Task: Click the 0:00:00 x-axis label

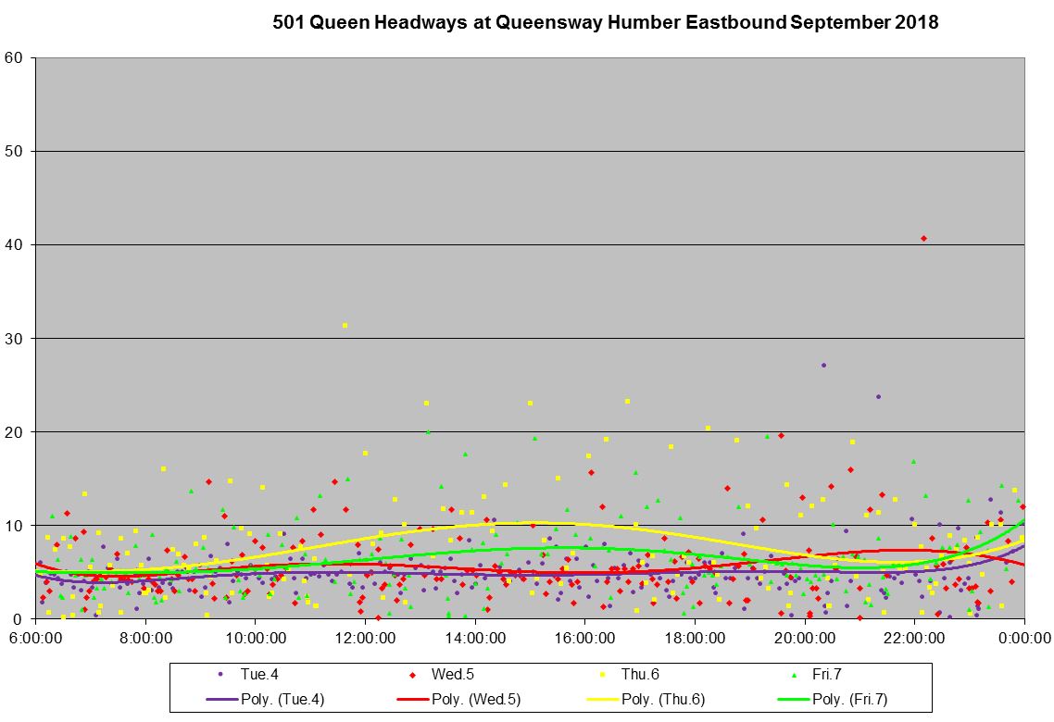Action: [x=1023, y=638]
